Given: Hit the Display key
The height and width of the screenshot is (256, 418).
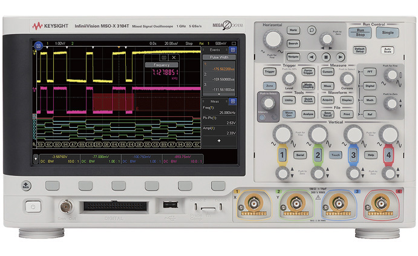Looking at the screenshot, I should click(x=347, y=100).
